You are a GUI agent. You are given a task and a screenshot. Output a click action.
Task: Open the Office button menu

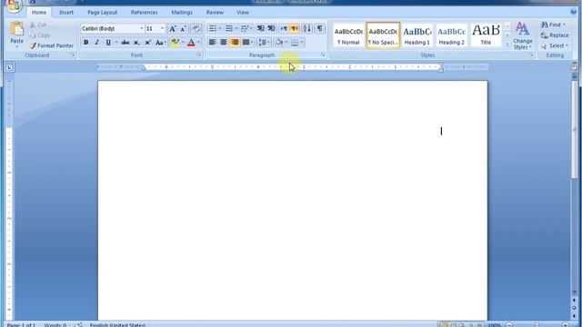[14, 5]
